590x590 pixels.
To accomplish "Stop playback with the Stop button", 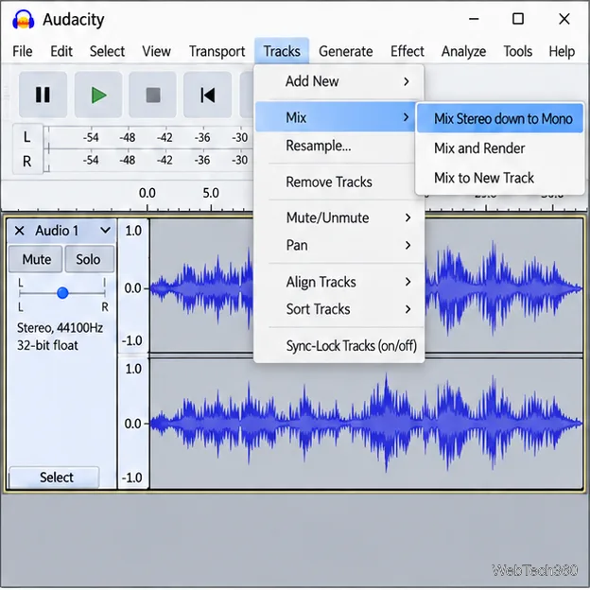I will tap(153, 95).
